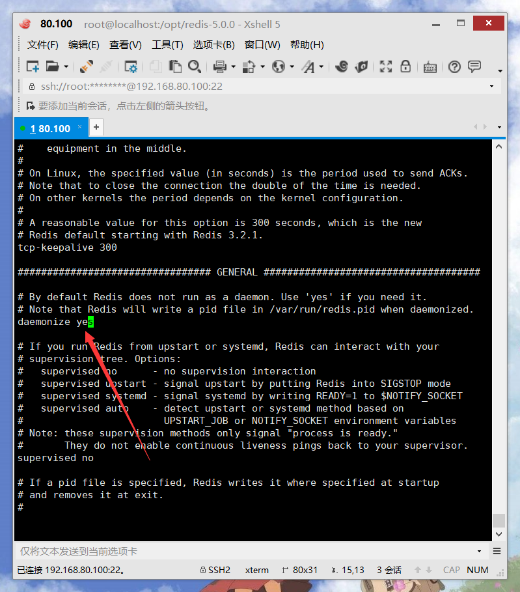This screenshot has width=520, height=592.
Task: Open the 编辑(E) menu
Action: pos(84,45)
